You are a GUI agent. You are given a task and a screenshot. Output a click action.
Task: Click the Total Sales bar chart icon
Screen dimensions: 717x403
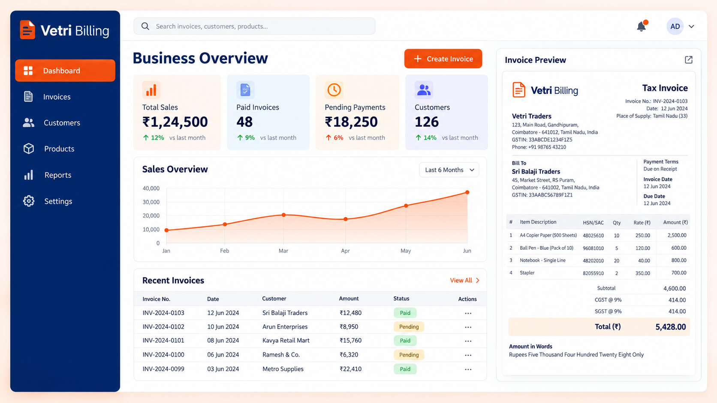click(151, 90)
